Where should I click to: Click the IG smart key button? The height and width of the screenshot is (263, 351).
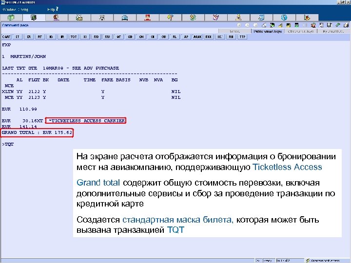(51, 37)
